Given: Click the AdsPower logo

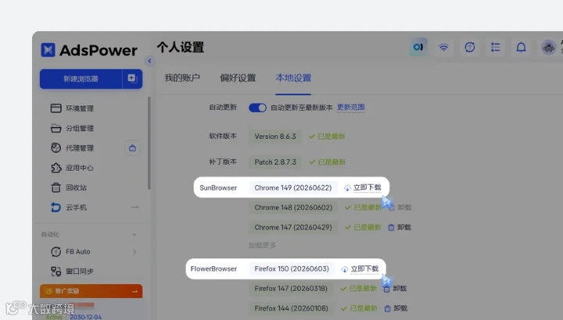Looking at the screenshot, I should click(x=89, y=50).
